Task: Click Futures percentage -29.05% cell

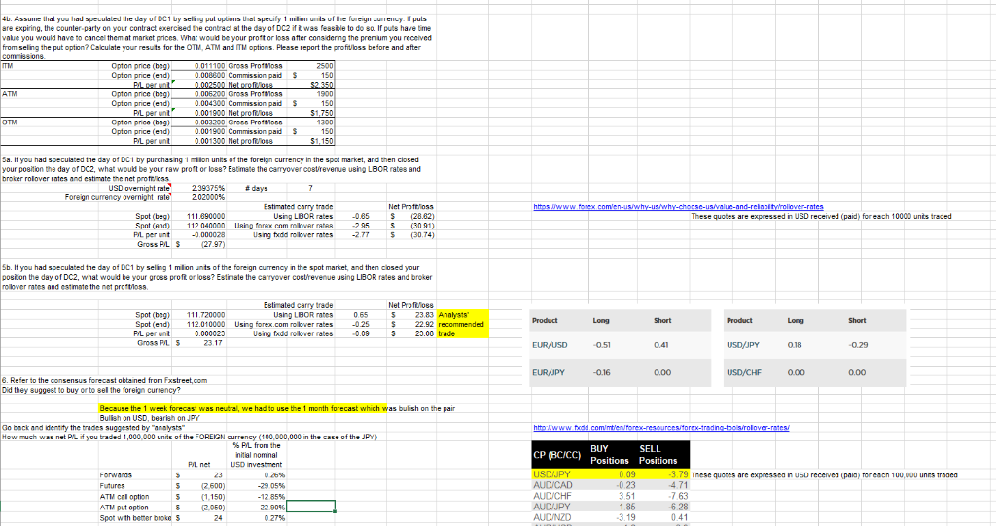Action: point(256,486)
